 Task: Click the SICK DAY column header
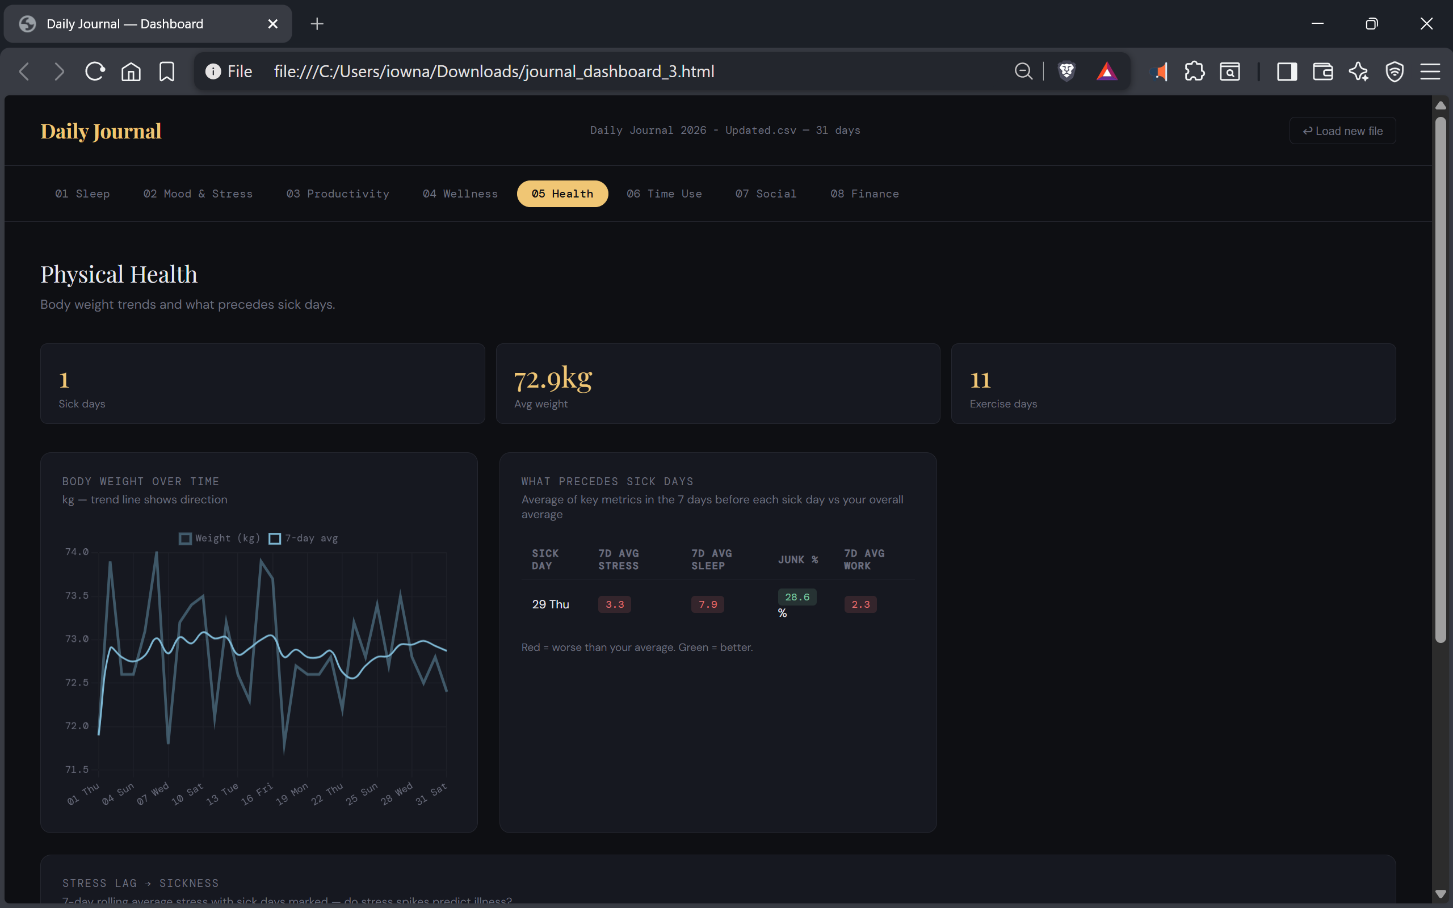(545, 559)
